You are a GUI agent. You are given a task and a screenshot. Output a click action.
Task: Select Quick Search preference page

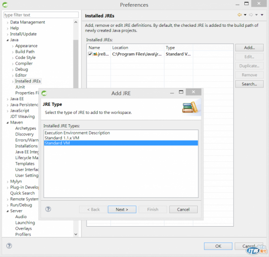(x=22, y=193)
